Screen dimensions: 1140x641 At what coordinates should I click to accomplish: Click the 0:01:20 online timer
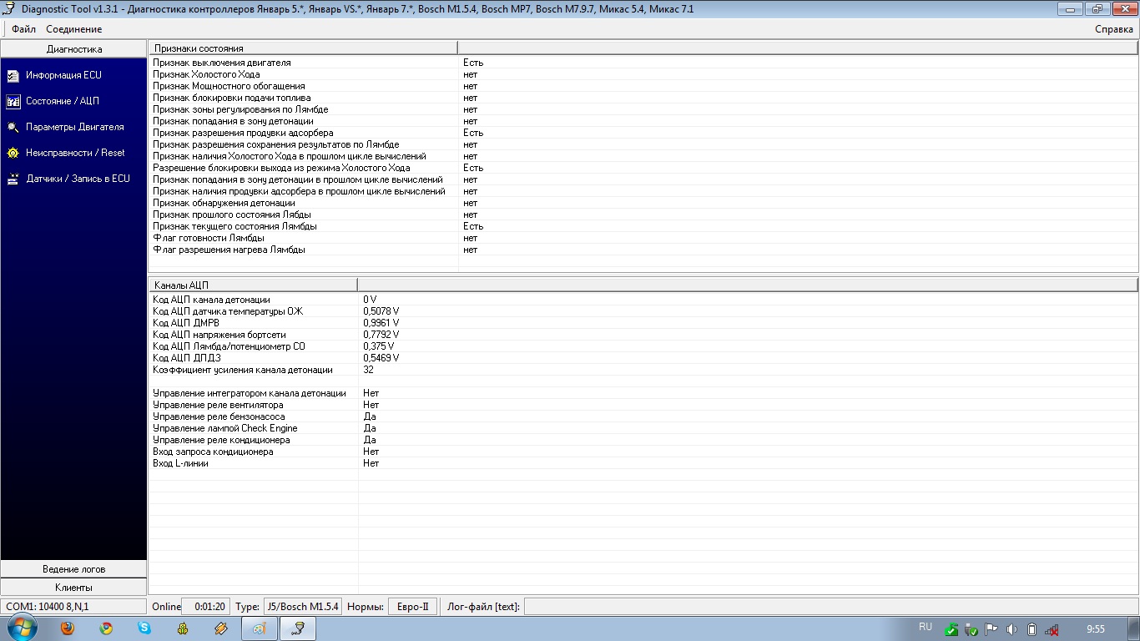pos(204,607)
